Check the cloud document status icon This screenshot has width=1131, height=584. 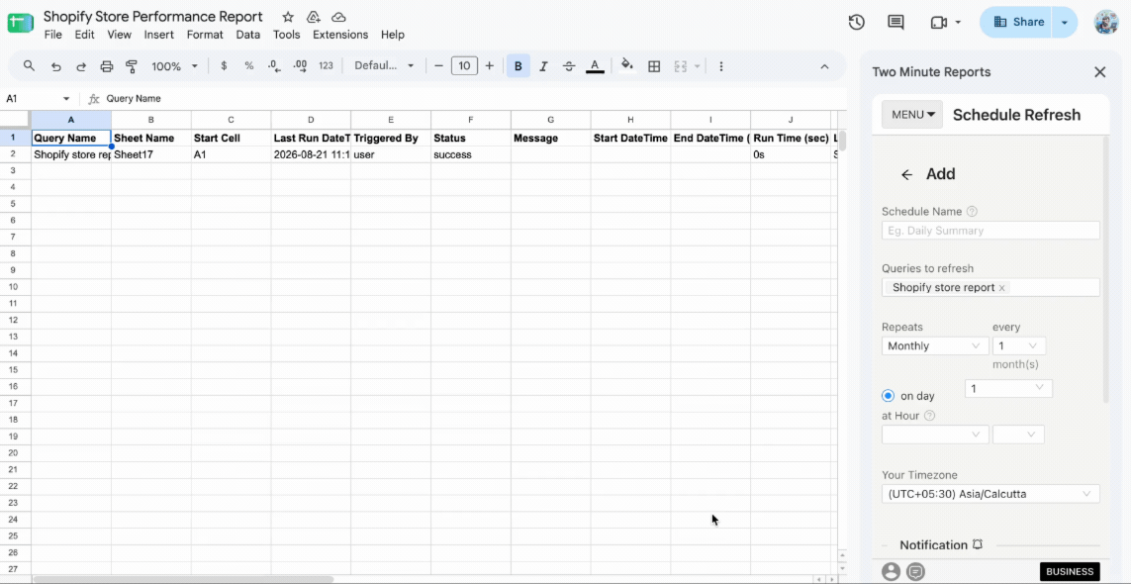click(338, 17)
